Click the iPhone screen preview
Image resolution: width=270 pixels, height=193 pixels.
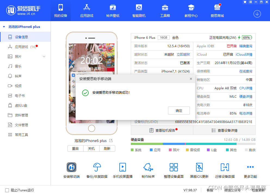coord(92,83)
